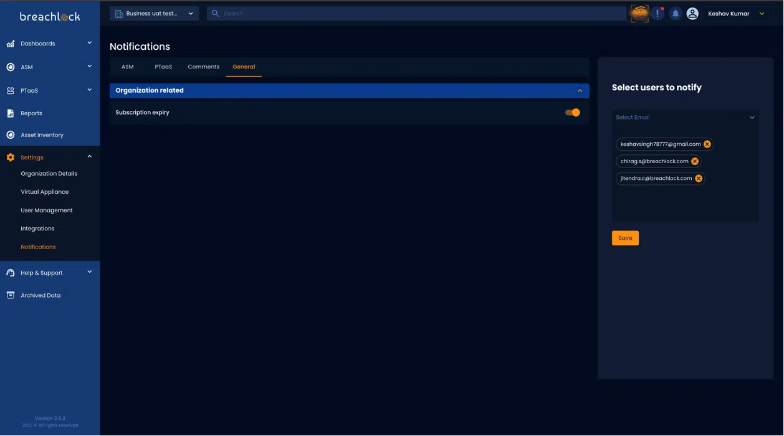Open the Keshav Kumar user menu

click(738, 13)
